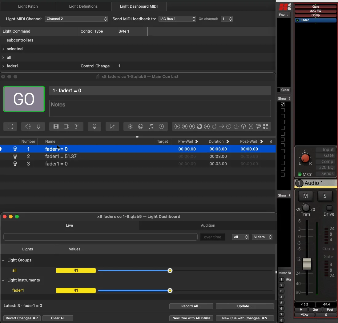Check the last checkbox in the Show list
338x323 pixels.
point(283,174)
